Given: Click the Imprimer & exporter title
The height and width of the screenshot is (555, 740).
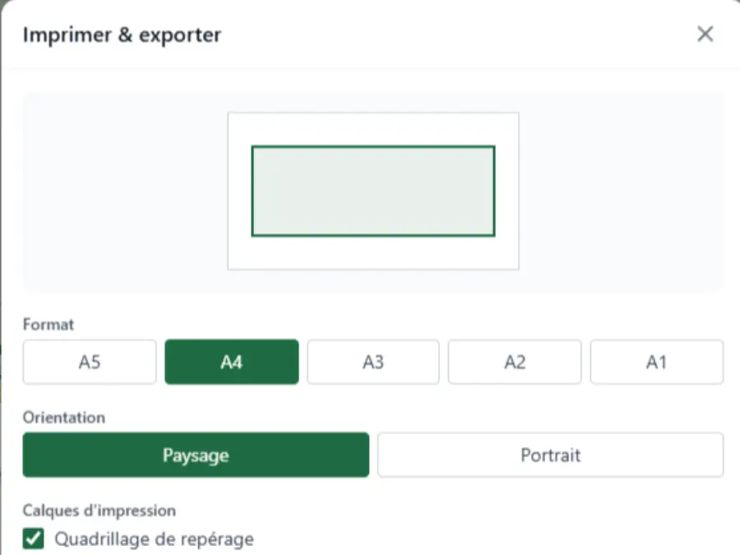Looking at the screenshot, I should 123,35.
